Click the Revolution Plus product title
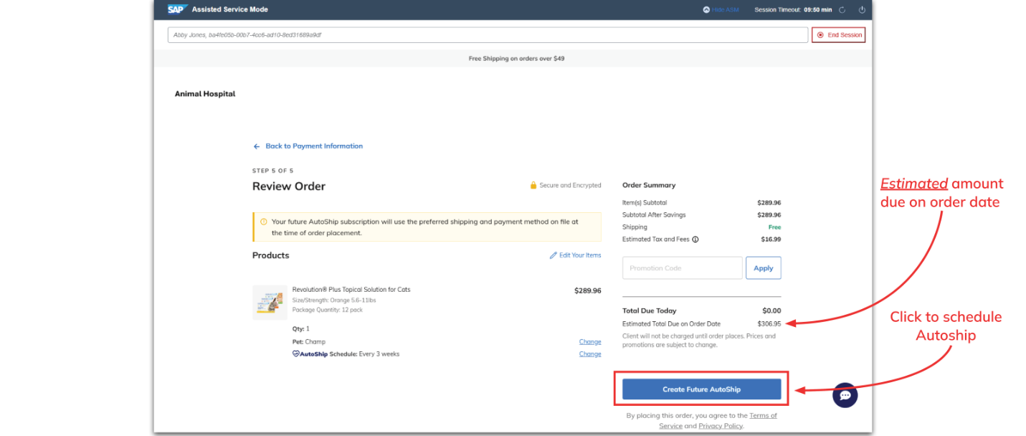1026x436 pixels. tap(351, 290)
